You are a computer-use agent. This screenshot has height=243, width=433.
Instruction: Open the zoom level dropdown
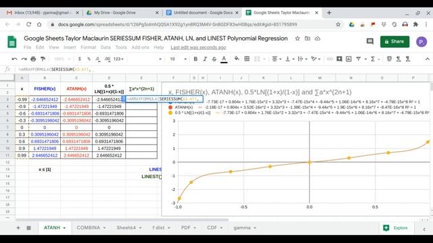[x=62, y=59]
